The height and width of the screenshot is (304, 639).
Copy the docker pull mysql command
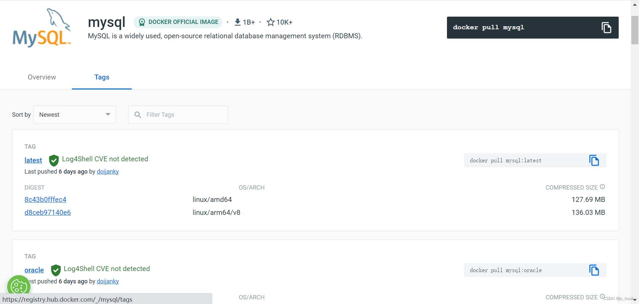606,28
